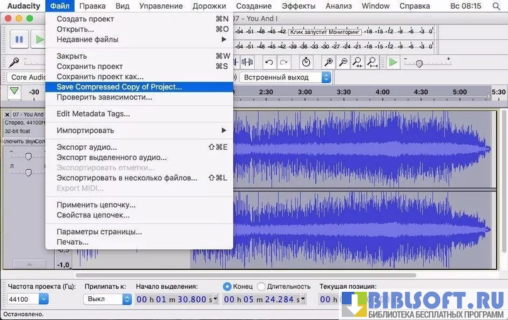Click the playback speed slider handle
This screenshot has height=320, width=508.
click(419, 63)
